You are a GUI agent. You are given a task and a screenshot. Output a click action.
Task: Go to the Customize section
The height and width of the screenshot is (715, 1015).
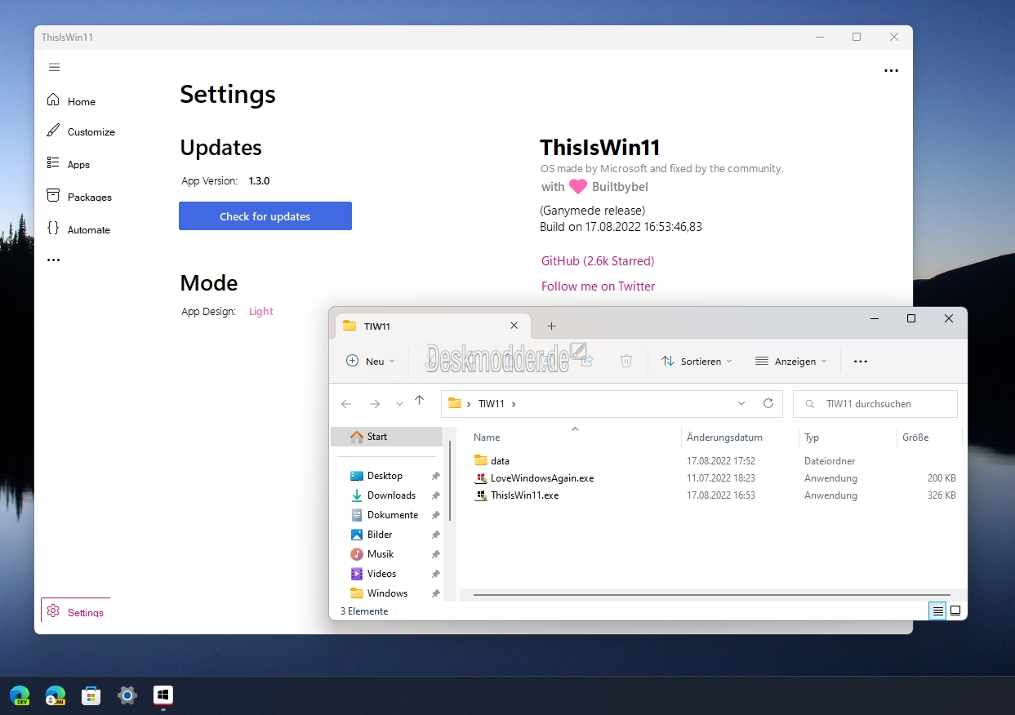pos(81,131)
